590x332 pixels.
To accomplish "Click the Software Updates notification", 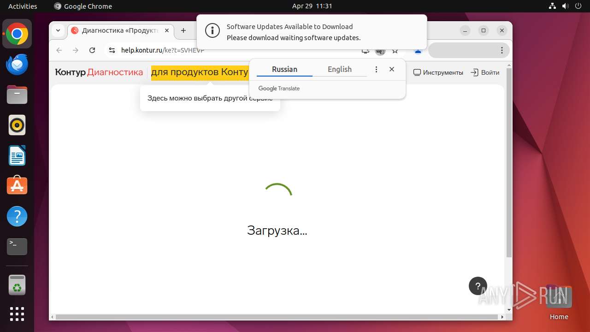I will pyautogui.click(x=312, y=32).
